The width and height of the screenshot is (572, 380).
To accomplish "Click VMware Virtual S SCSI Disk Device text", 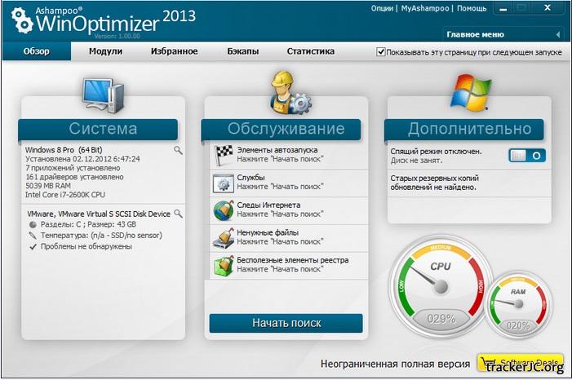I will [99, 214].
